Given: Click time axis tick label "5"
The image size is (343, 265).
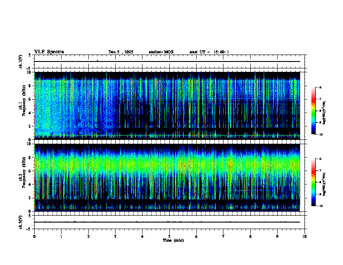Looking at the screenshot, I should (169, 236).
